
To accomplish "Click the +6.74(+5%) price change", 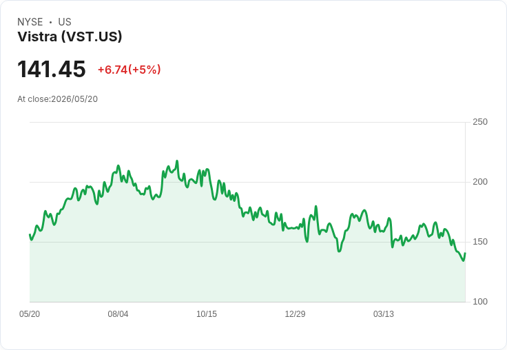I will point(130,70).
